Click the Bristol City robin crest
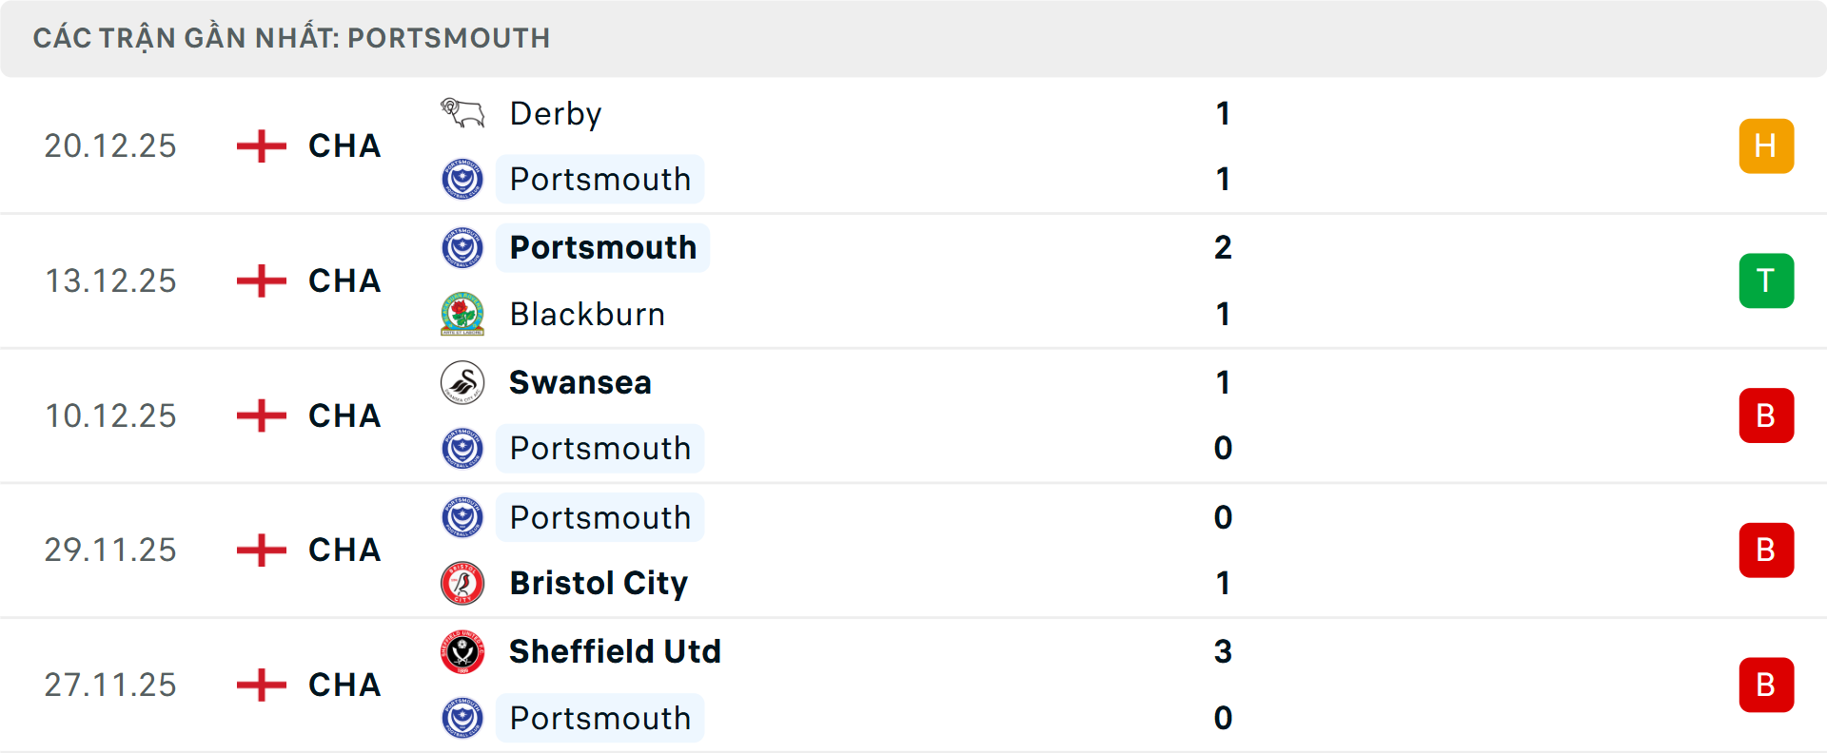The height and width of the screenshot is (753, 1827). tap(462, 584)
